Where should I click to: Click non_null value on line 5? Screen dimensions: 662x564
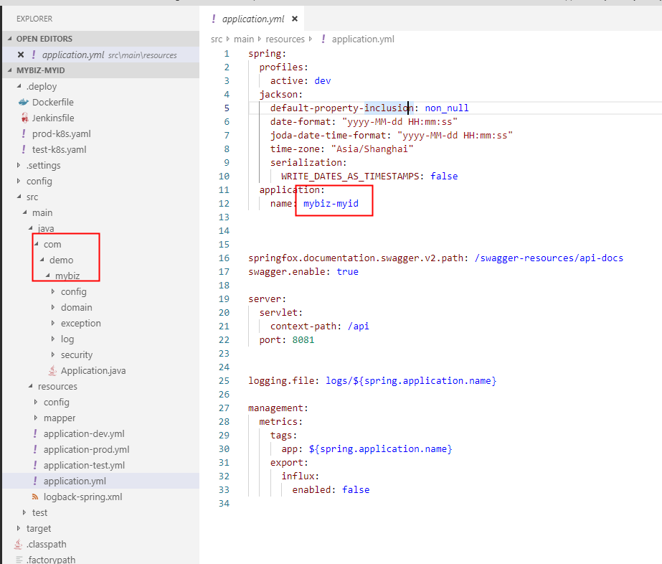(x=447, y=108)
